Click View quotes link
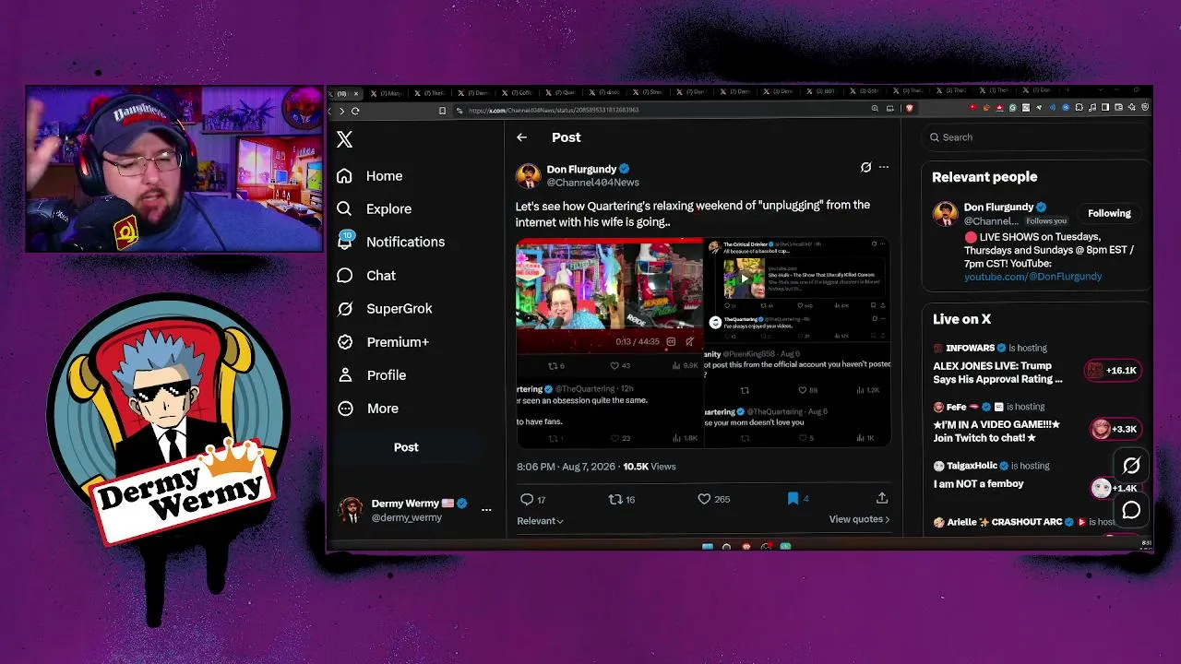1181x664 pixels. (x=859, y=519)
